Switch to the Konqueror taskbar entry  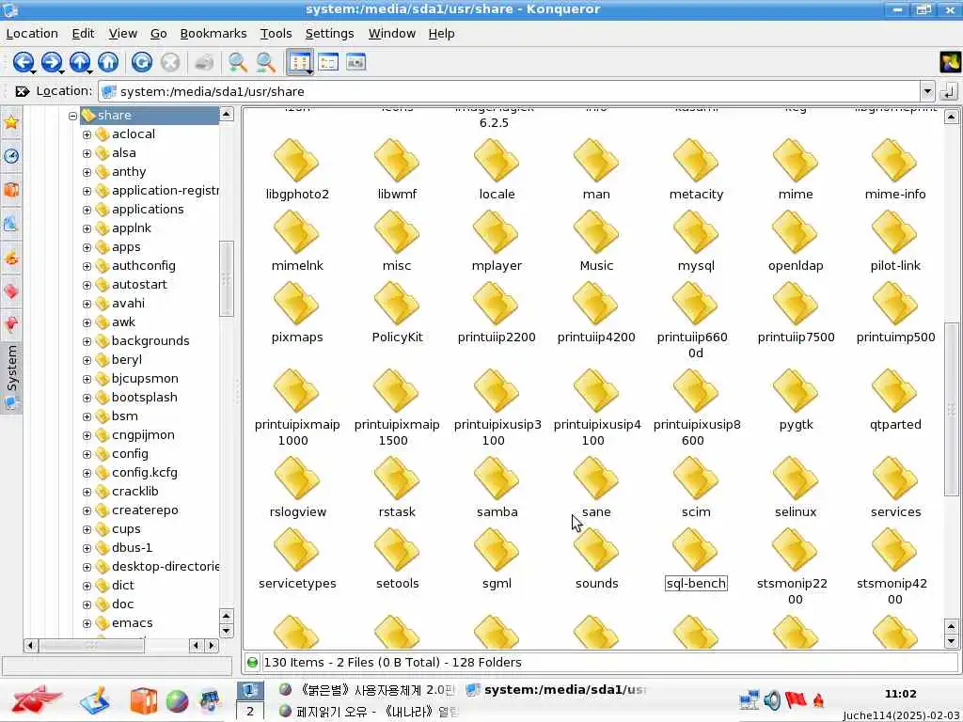(556, 690)
